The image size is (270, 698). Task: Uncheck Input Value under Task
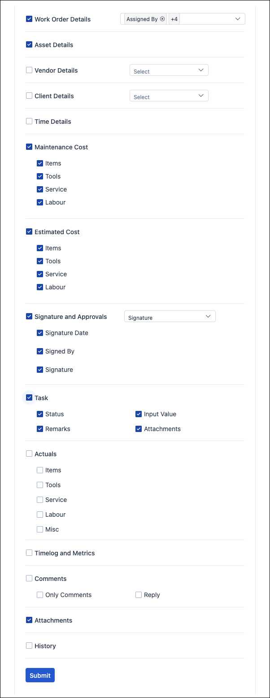[139, 414]
